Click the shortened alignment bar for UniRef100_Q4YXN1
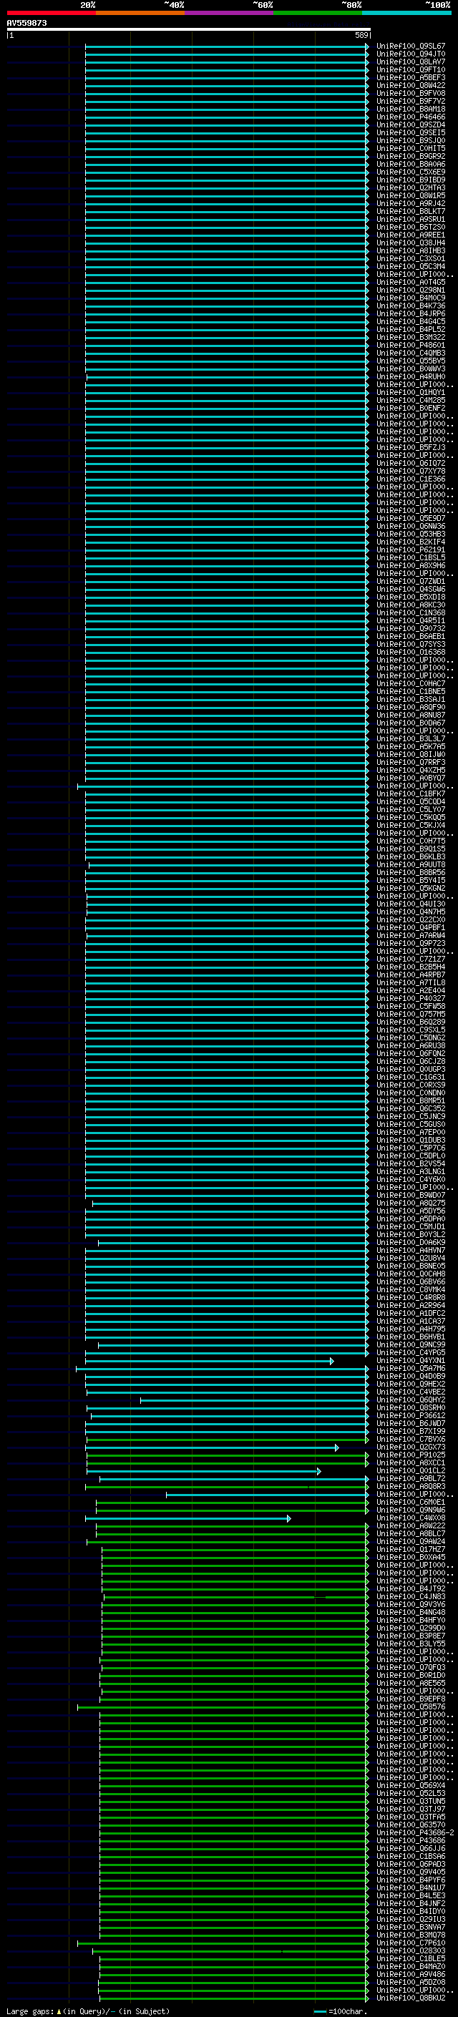 tap(210, 1361)
